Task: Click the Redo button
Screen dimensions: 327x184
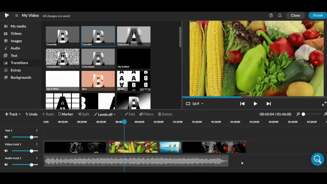Action: pos(48,114)
